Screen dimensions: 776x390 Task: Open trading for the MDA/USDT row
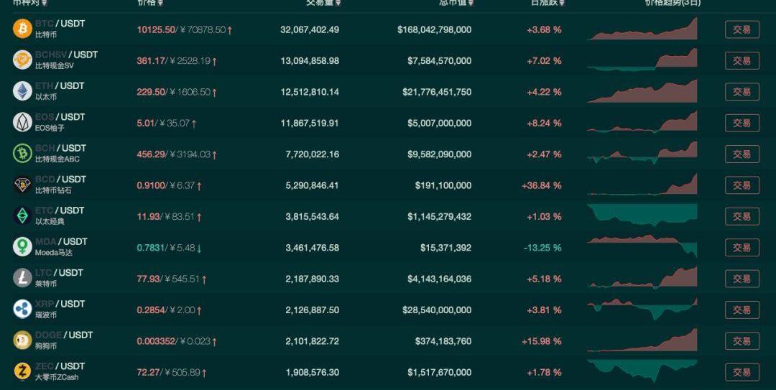(742, 247)
